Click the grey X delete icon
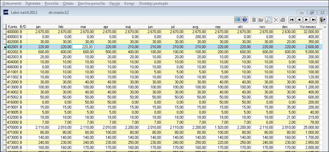The height and width of the screenshot is (152, 329). point(276,20)
